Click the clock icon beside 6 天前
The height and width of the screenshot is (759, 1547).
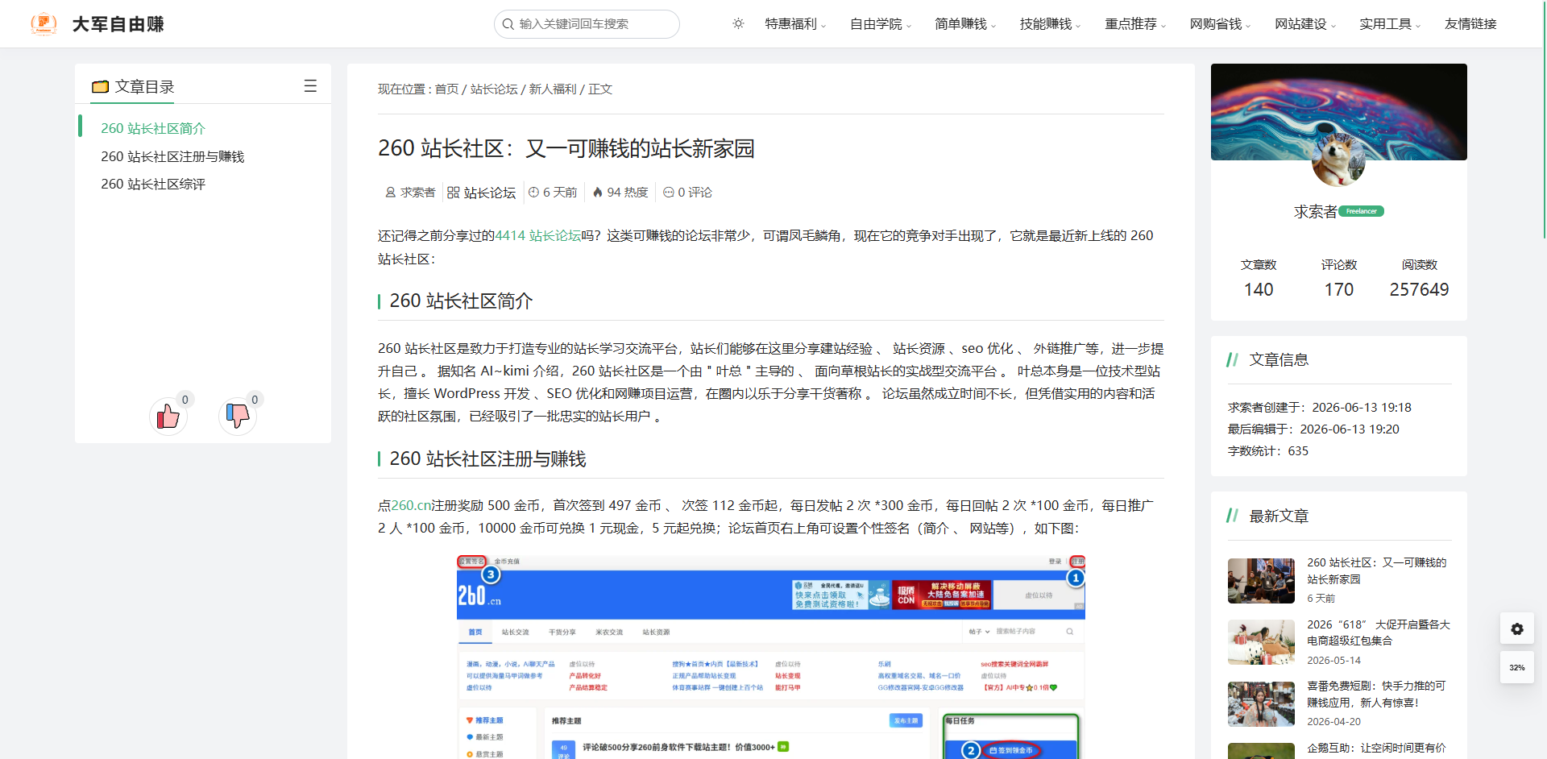click(x=533, y=193)
